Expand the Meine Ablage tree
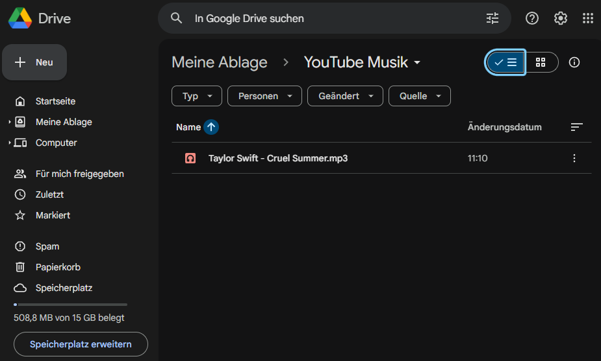 9,122
